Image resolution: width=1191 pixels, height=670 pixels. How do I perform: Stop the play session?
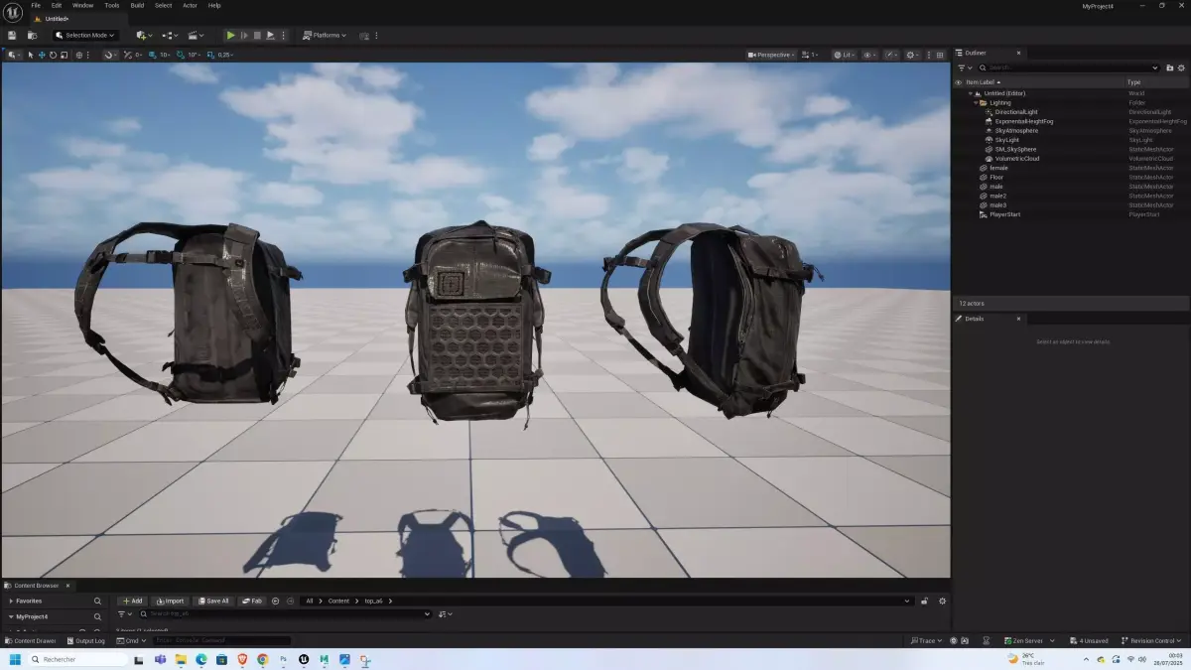pyautogui.click(x=257, y=36)
